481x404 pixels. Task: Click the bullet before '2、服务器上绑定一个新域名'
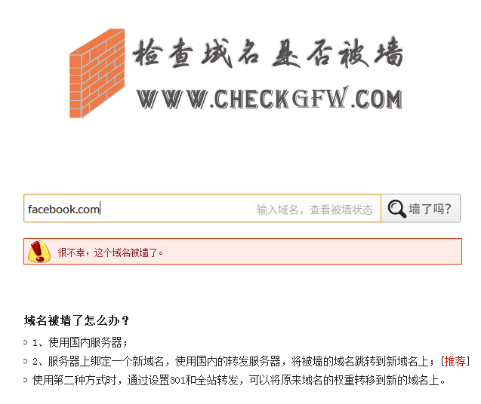[26, 361]
